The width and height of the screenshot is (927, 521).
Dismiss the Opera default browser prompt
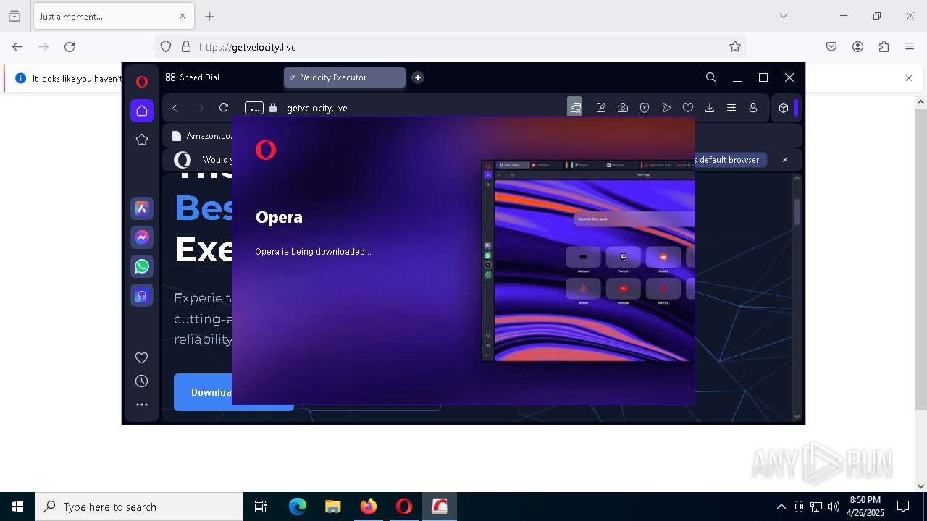784,160
